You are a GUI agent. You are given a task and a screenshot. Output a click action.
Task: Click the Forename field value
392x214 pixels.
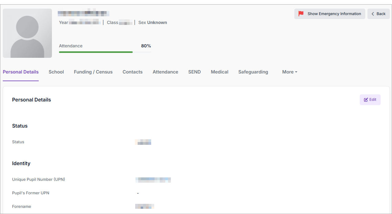[144, 206]
